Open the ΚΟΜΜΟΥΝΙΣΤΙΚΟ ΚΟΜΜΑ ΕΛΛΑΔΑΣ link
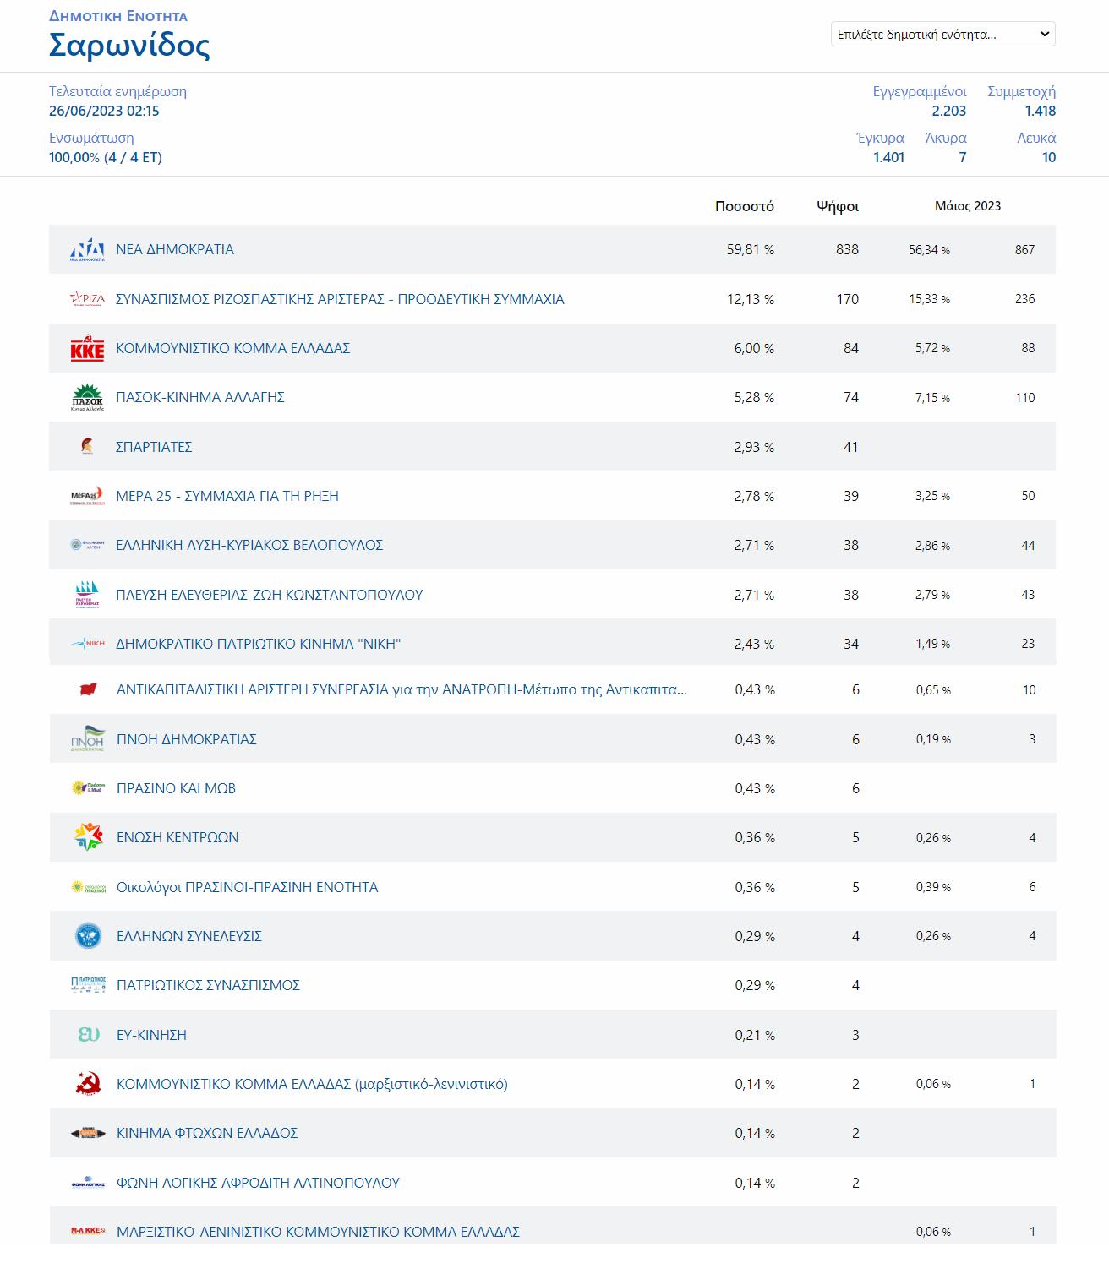 point(232,348)
